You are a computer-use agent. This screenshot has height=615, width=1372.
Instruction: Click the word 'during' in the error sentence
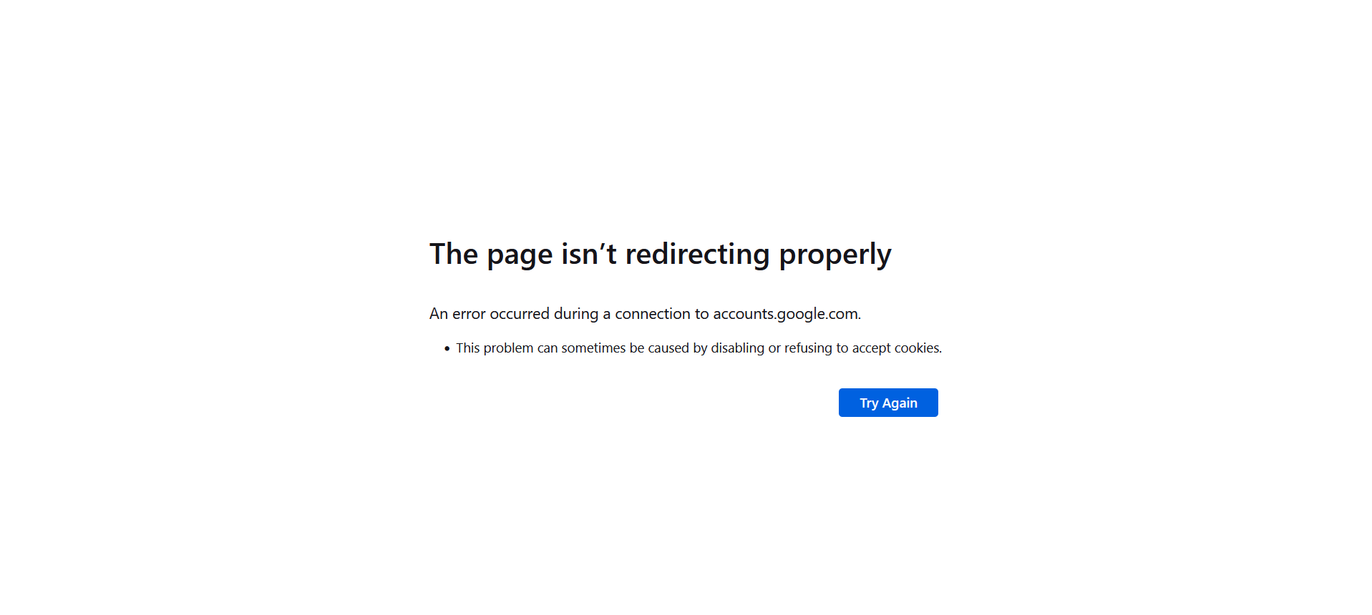coord(575,314)
